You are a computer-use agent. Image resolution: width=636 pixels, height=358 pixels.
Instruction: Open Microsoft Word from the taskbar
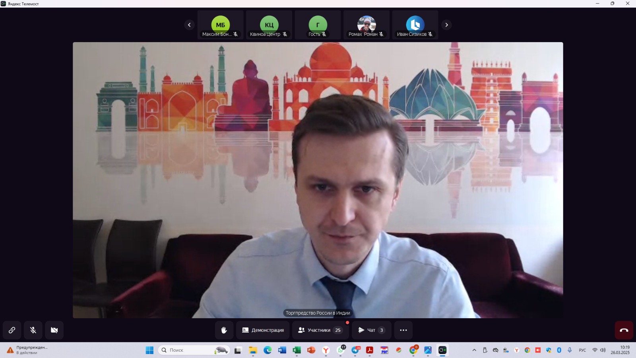[282, 350]
